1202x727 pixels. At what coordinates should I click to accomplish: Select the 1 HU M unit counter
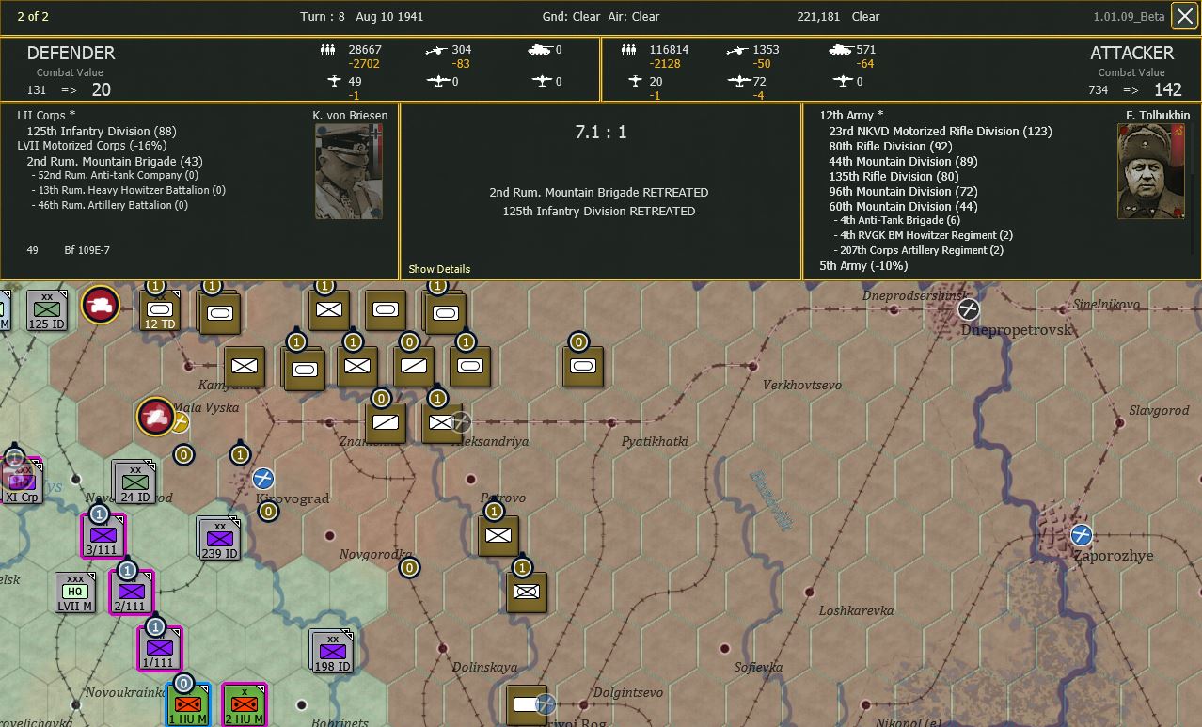[187, 705]
